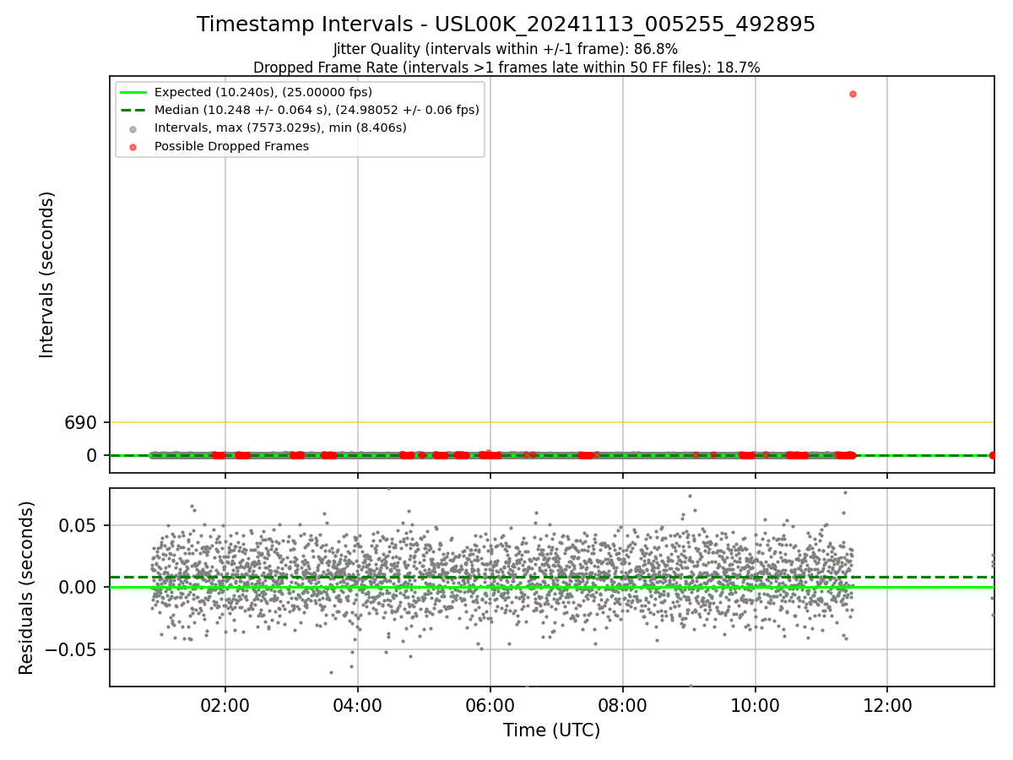Click the "08:00" time tick label
This screenshot has height=760, width=1013.
pyautogui.click(x=623, y=704)
